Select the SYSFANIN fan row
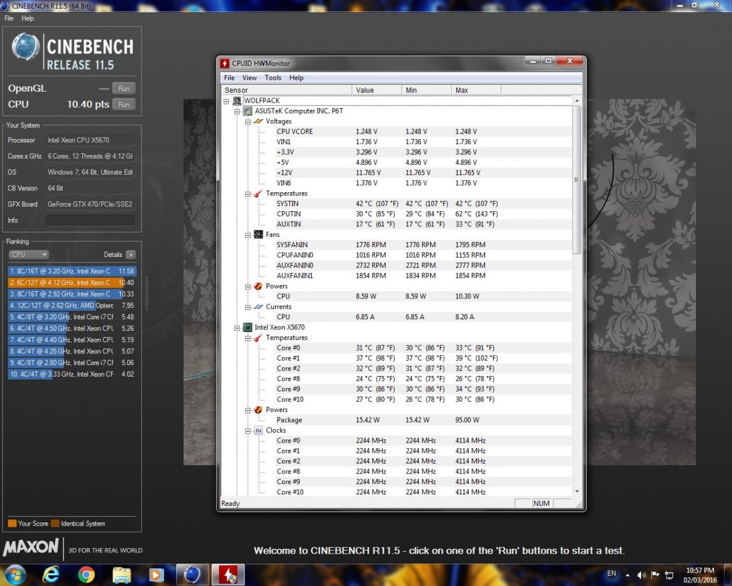Screen dimensions: 732x586 (x=396, y=245)
